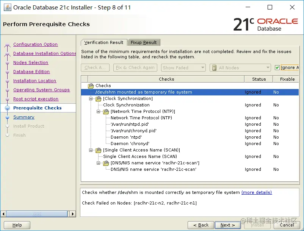The image size is (304, 231).
Task: Select the Clock Synchronization check row
Action: 190,105
